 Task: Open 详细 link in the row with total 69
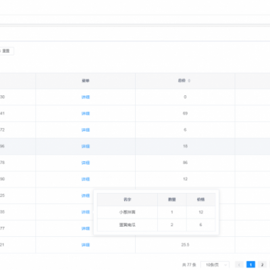pos(86,113)
